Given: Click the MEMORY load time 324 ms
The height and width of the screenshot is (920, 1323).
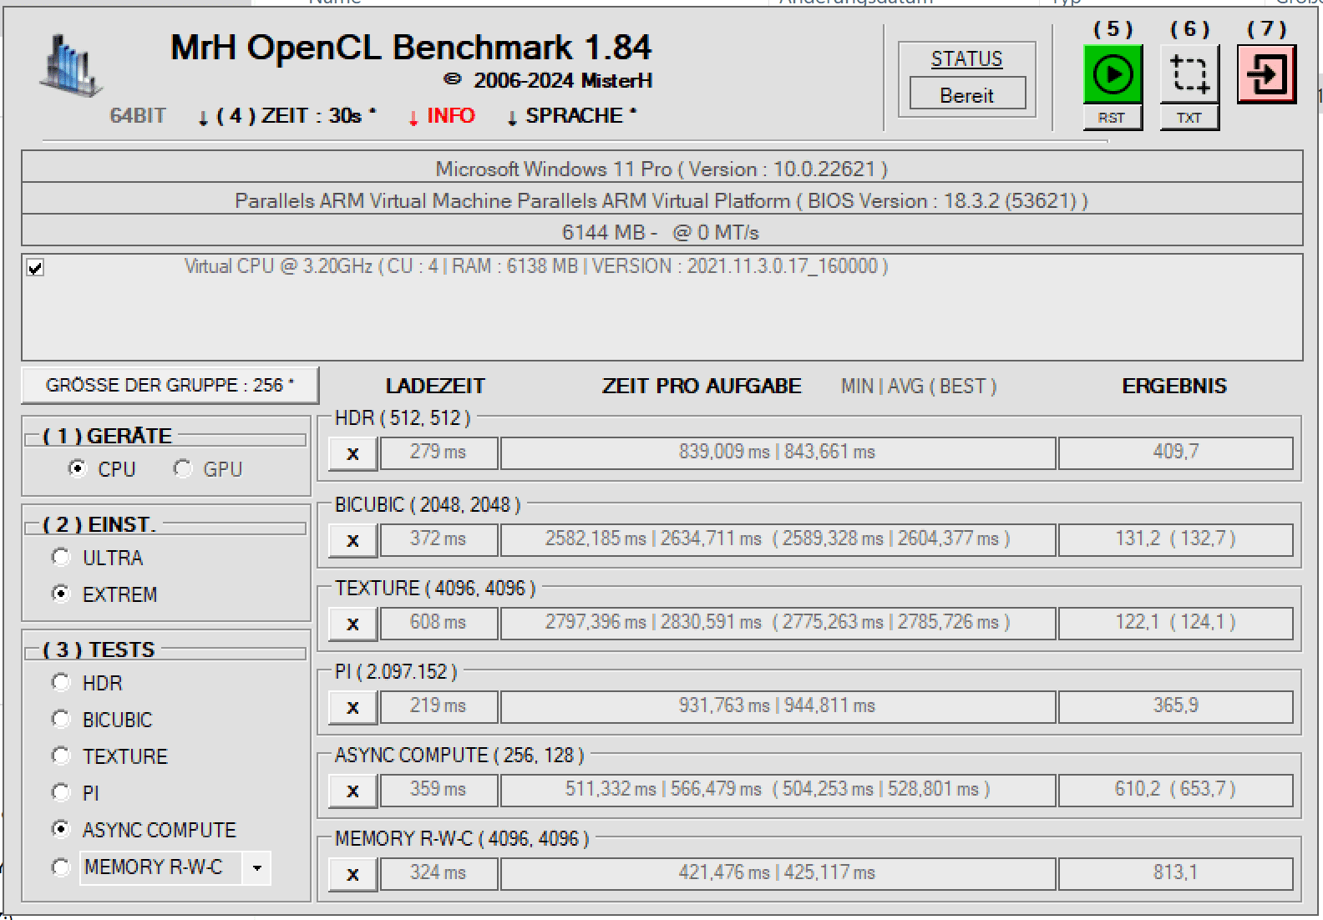Looking at the screenshot, I should coord(438,873).
